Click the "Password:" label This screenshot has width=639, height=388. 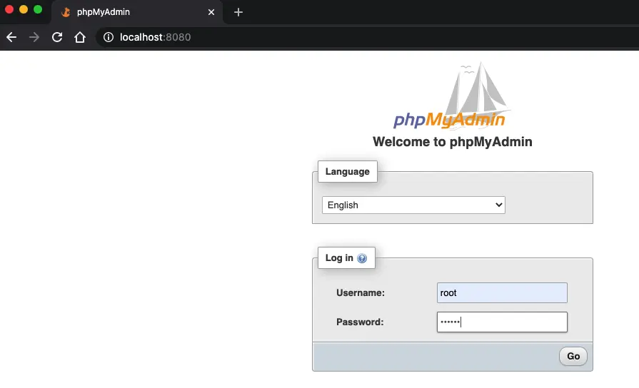(x=360, y=322)
